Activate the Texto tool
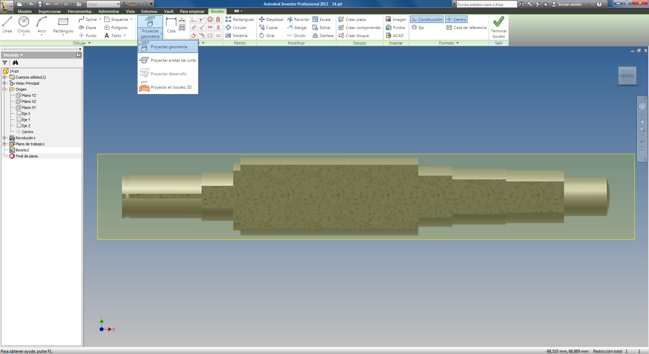The width and height of the screenshot is (649, 354). coord(113,36)
